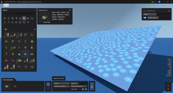This screenshot has height=93, width=173.
Task: Select the flower category icon
Action: pos(28,18)
